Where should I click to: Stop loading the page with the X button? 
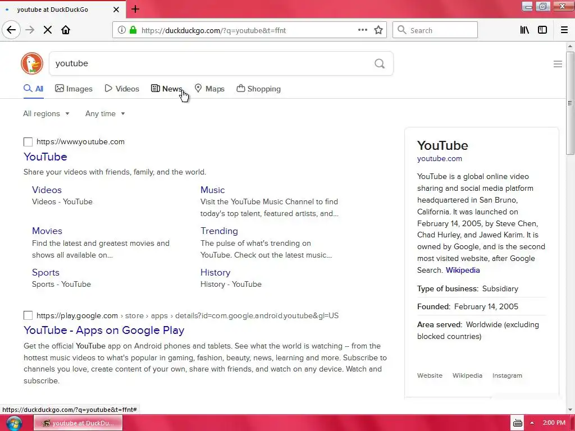point(48,30)
